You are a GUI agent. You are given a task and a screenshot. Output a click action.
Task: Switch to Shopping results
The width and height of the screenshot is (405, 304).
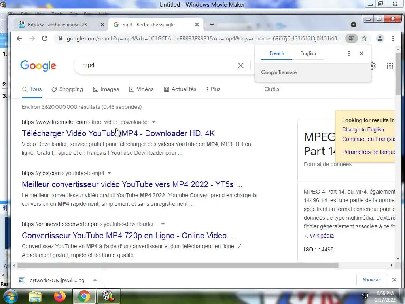(x=67, y=89)
